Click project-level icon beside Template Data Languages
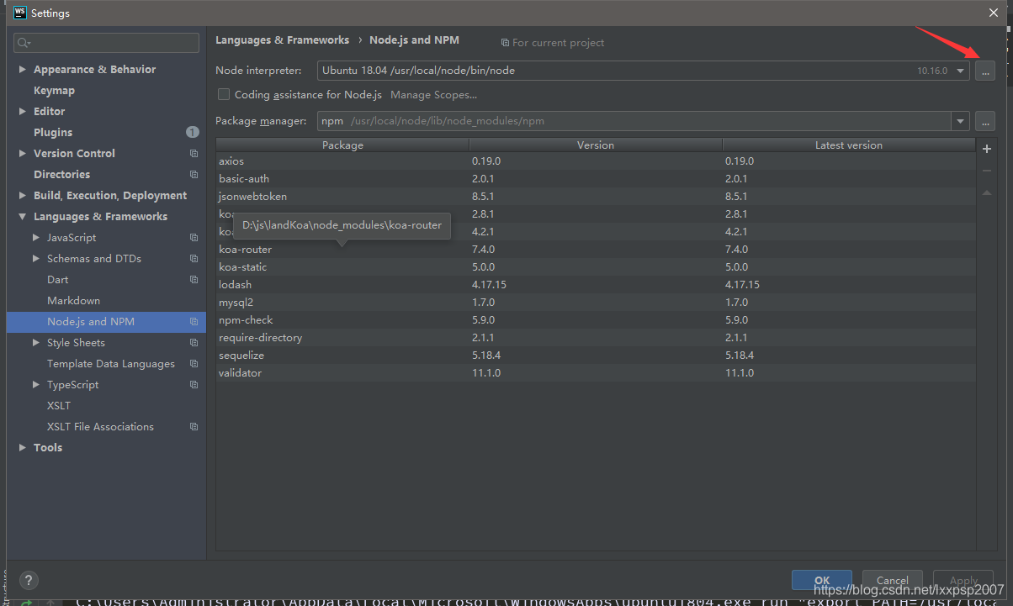1013x606 pixels. (194, 364)
